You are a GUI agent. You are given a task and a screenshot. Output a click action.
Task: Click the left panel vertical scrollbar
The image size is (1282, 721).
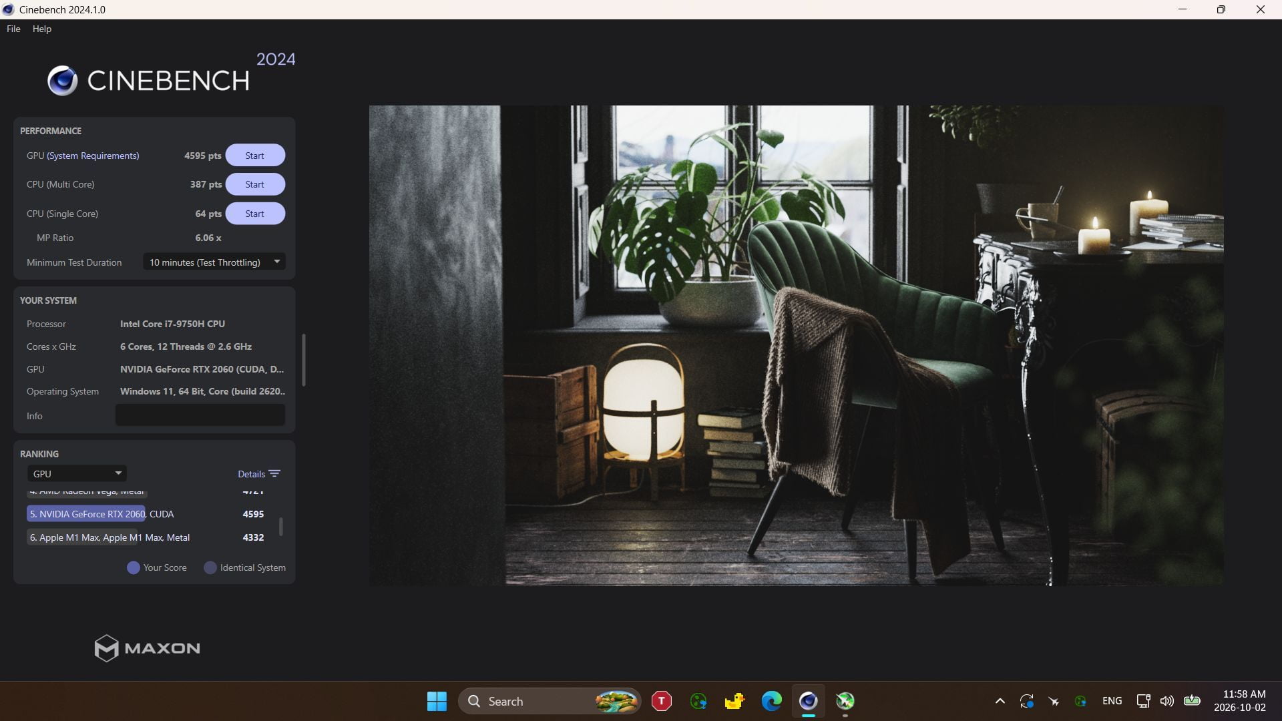(x=304, y=360)
